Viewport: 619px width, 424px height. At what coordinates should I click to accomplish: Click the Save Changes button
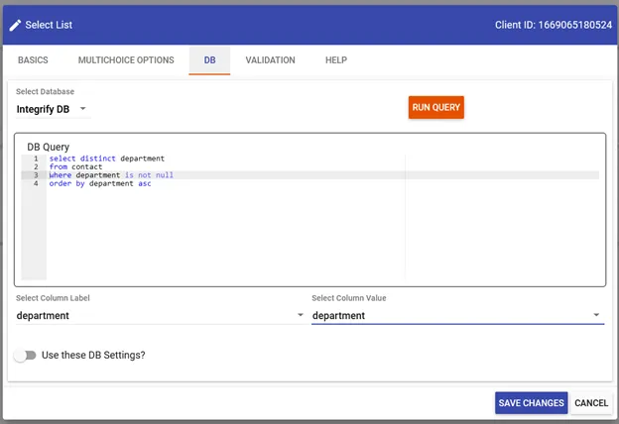coord(531,403)
